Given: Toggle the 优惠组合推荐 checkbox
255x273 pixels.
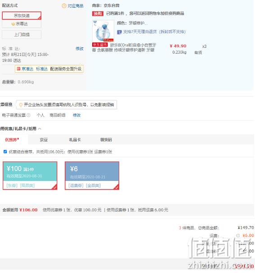Looking at the screenshot, I should (5, 152).
